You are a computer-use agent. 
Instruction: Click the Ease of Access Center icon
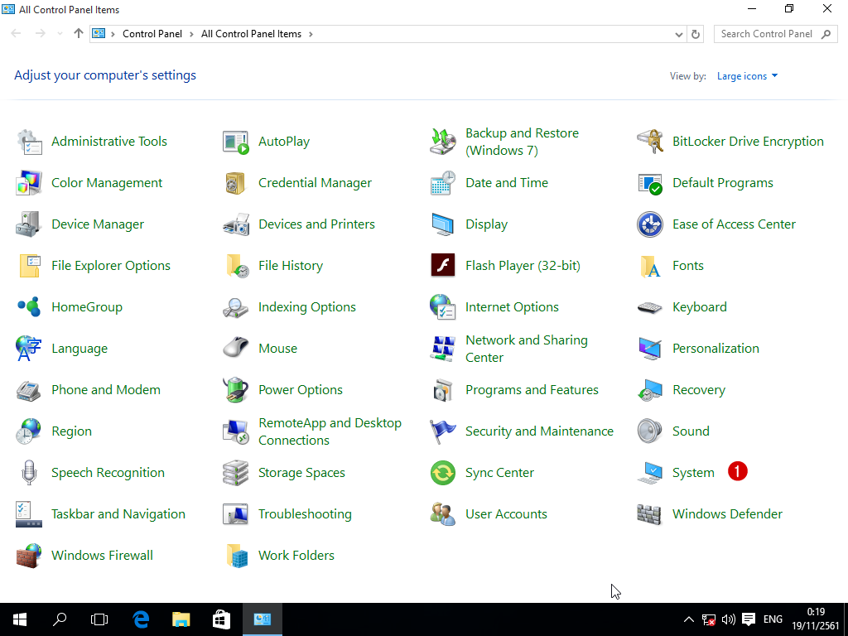pos(650,224)
